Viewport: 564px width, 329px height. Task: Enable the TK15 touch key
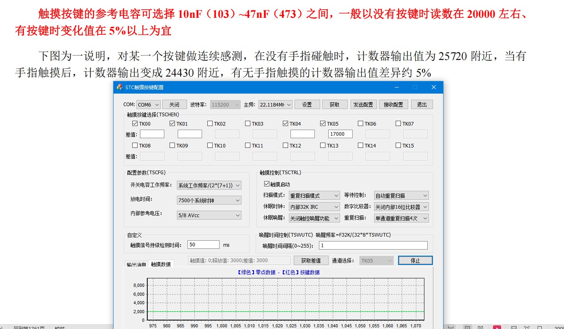click(x=398, y=145)
